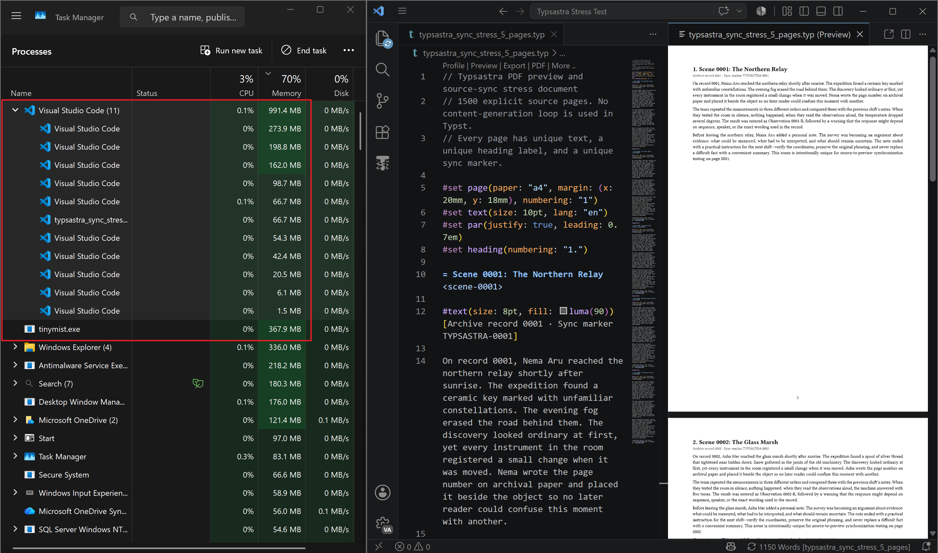Click the Profile code lens link
This screenshot has width=938, height=553.
click(x=453, y=66)
